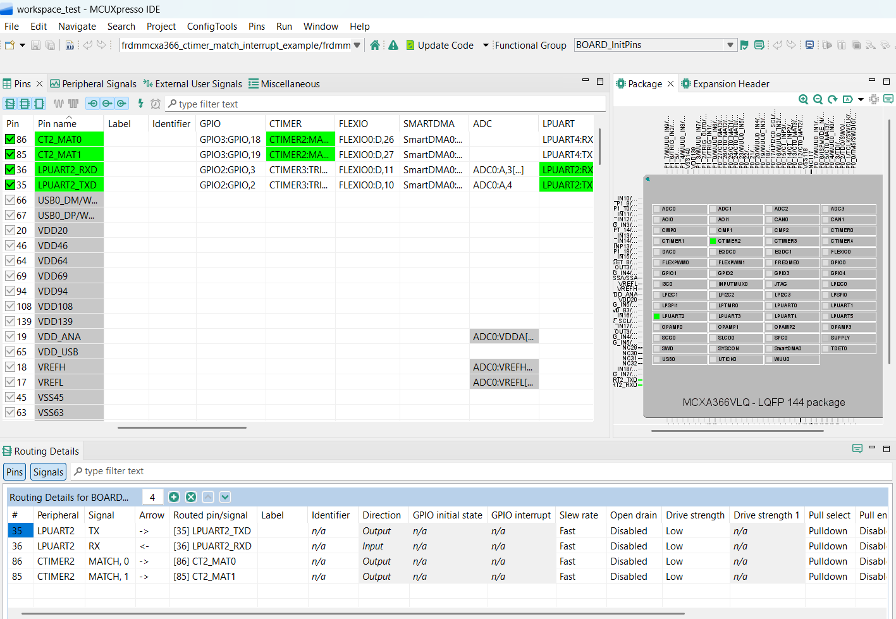Switch to the Peripheral Signals tab
Image resolution: width=896 pixels, height=619 pixels.
[x=99, y=84]
